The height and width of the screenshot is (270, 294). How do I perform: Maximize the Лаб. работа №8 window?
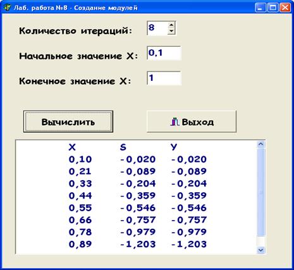[x=273, y=8]
